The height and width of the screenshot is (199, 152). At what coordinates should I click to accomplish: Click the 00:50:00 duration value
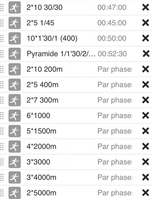[x=112, y=38]
